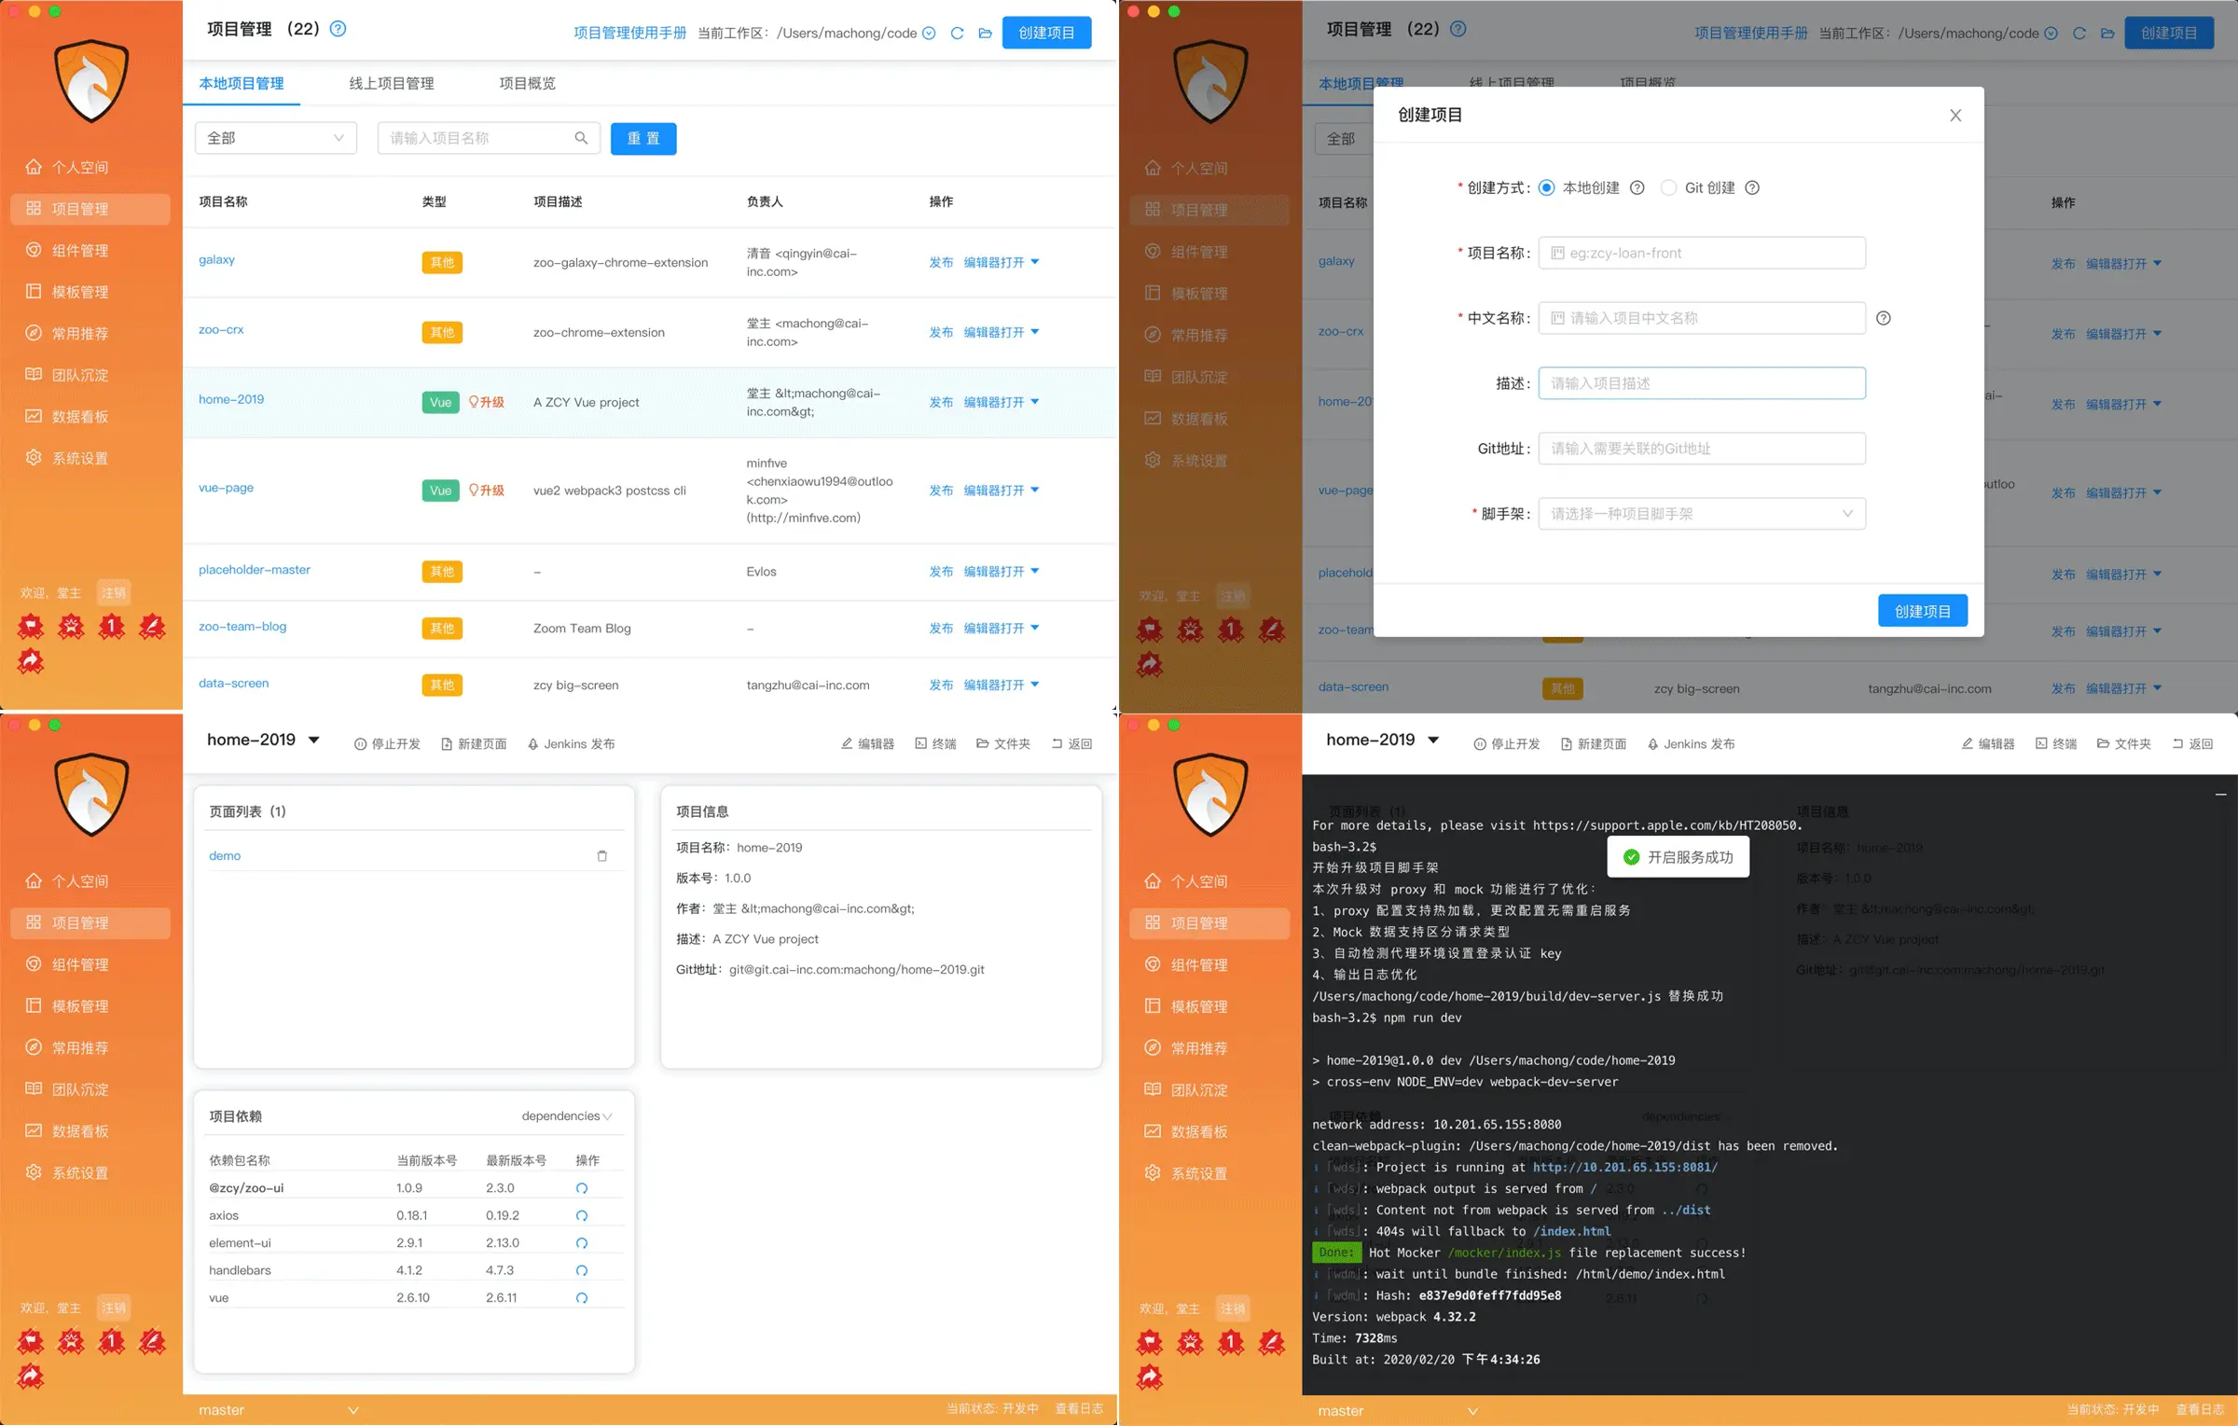Open demo page link in 页面列表
This screenshot has width=2238, height=1426.
click(225, 856)
